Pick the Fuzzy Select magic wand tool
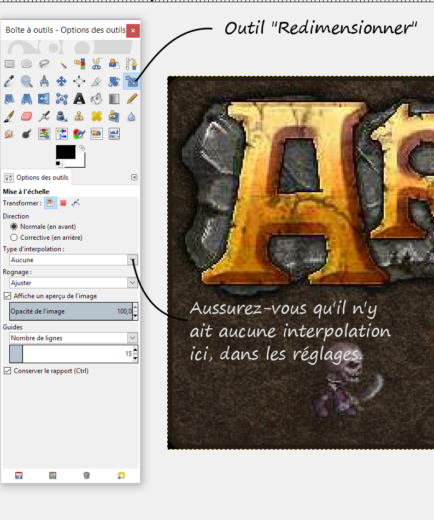Screen dimensions: 434x520 point(62,64)
